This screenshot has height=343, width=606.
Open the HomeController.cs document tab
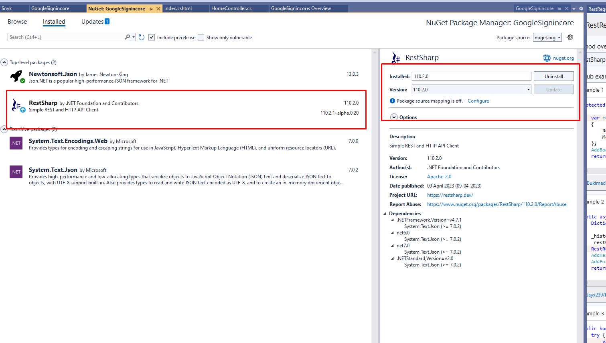coord(231,8)
